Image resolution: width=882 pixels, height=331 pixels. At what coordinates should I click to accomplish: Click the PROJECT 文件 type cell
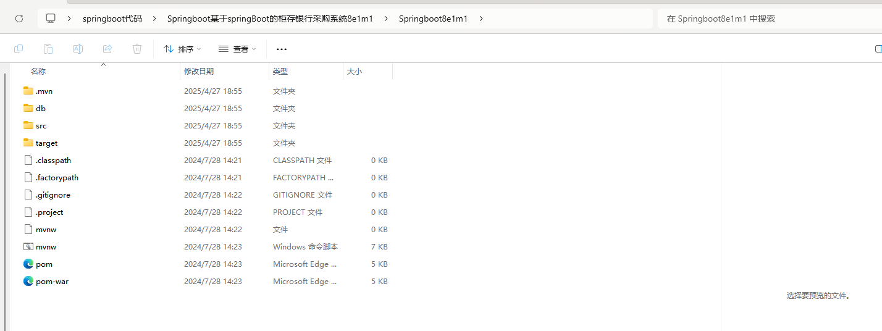298,212
